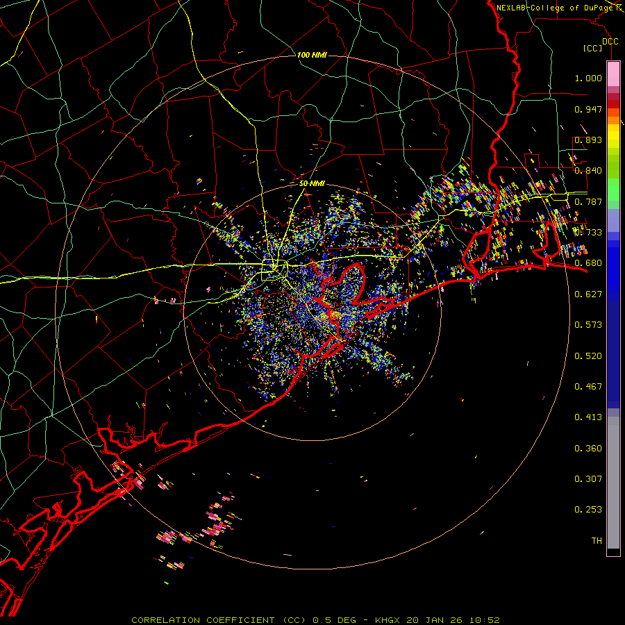
Task: Click the 0.360 scale value
Action: (588, 448)
